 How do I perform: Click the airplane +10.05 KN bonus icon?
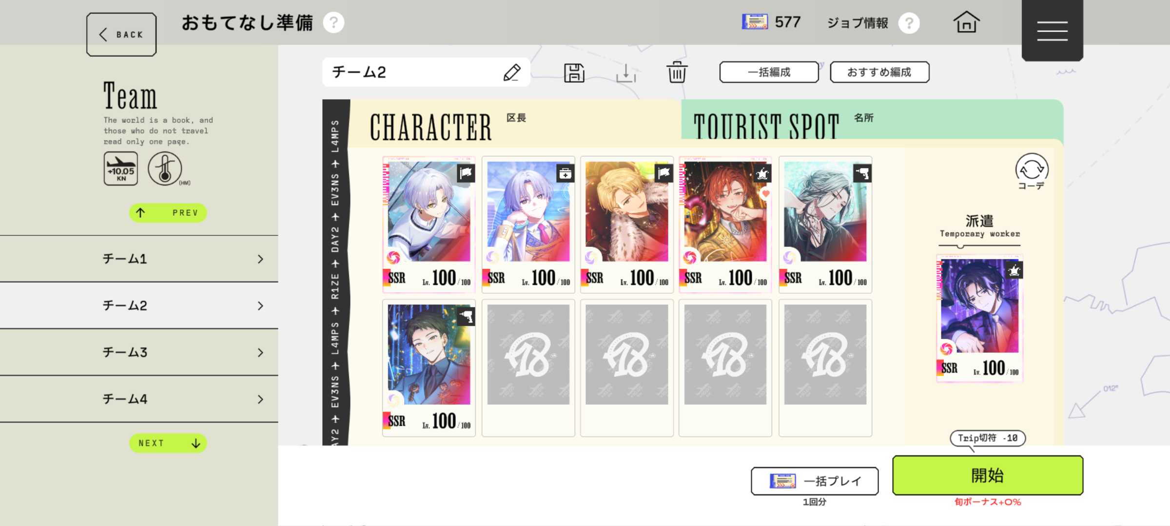[x=121, y=169]
